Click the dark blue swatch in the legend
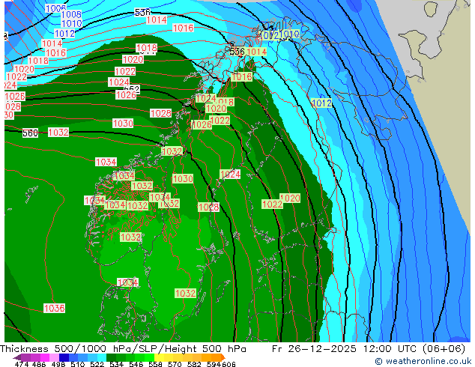Viewport: 475px width, 367px height. pyautogui.click(x=64, y=357)
